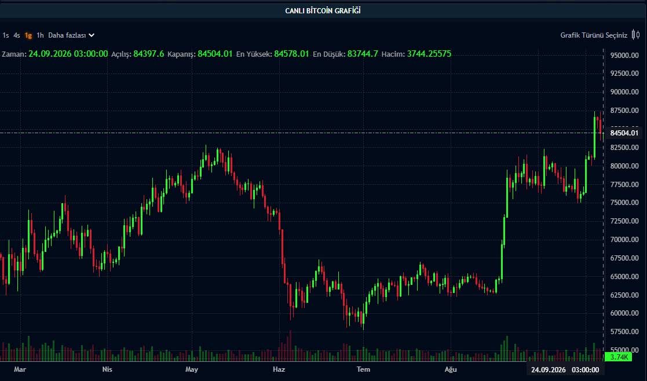Click the Mar month label on time axis
The width and height of the screenshot is (647, 381).
tap(20, 369)
